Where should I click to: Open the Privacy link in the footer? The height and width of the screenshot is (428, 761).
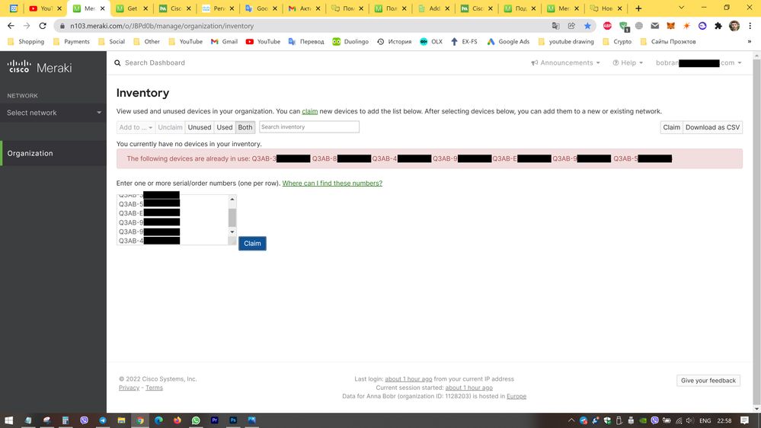129,388
